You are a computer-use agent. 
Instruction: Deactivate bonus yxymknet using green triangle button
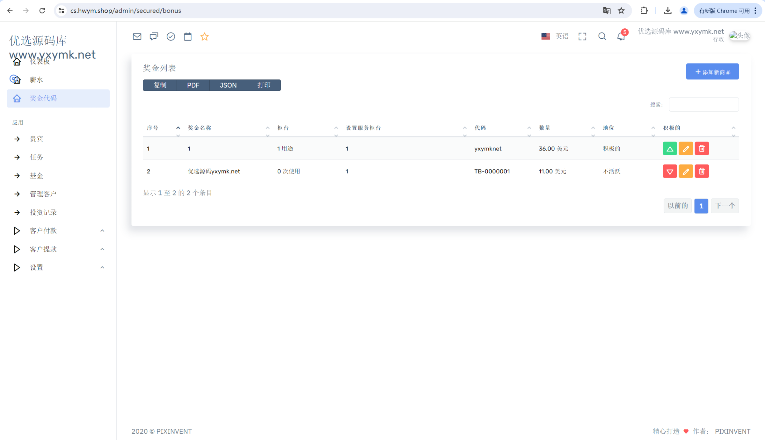click(670, 149)
